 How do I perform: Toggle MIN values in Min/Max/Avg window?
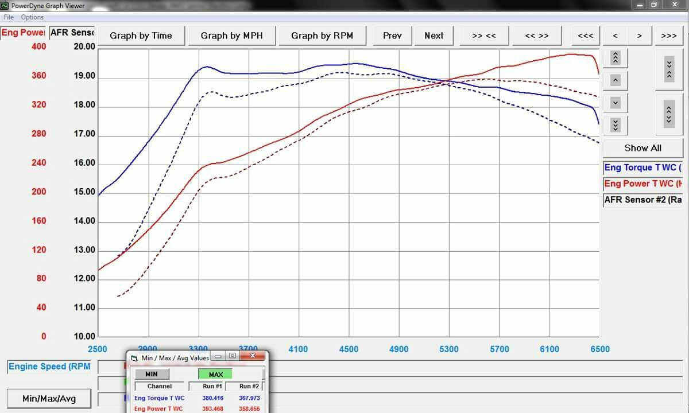[x=151, y=375]
